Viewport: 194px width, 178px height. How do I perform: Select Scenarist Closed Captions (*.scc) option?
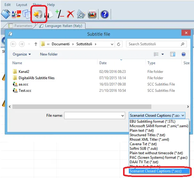(155, 171)
